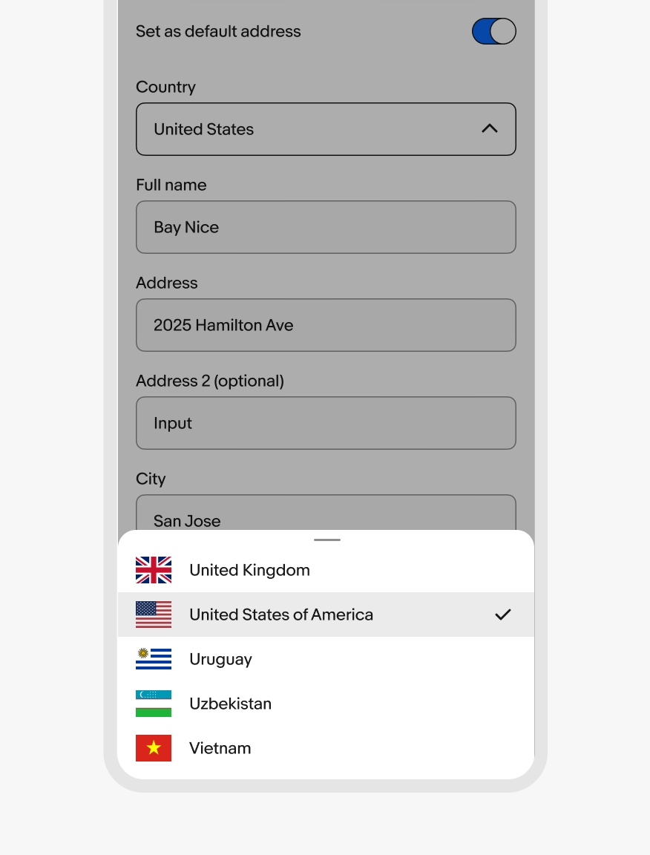Toggle the Set as default address switch
This screenshot has width=650, height=855.
coord(493,31)
